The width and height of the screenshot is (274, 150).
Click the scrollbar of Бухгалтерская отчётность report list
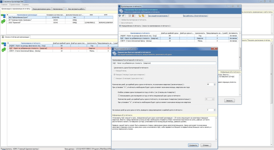coord(240,51)
